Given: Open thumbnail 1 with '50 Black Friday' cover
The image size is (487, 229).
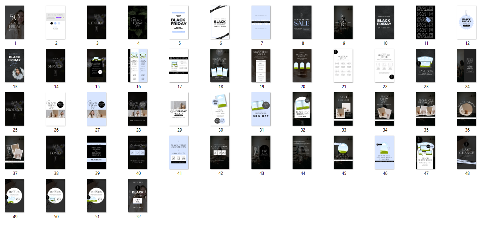Looking at the screenshot, I should [x=14, y=22].
